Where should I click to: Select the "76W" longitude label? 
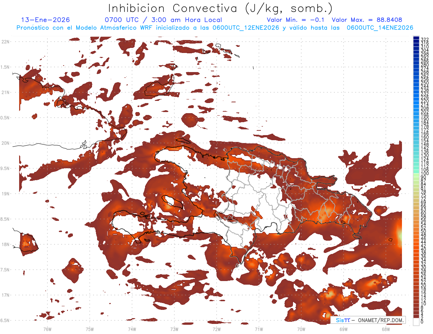pos(47,329)
